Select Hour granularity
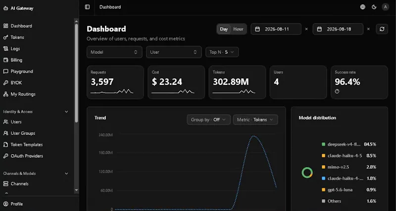 [238, 29]
